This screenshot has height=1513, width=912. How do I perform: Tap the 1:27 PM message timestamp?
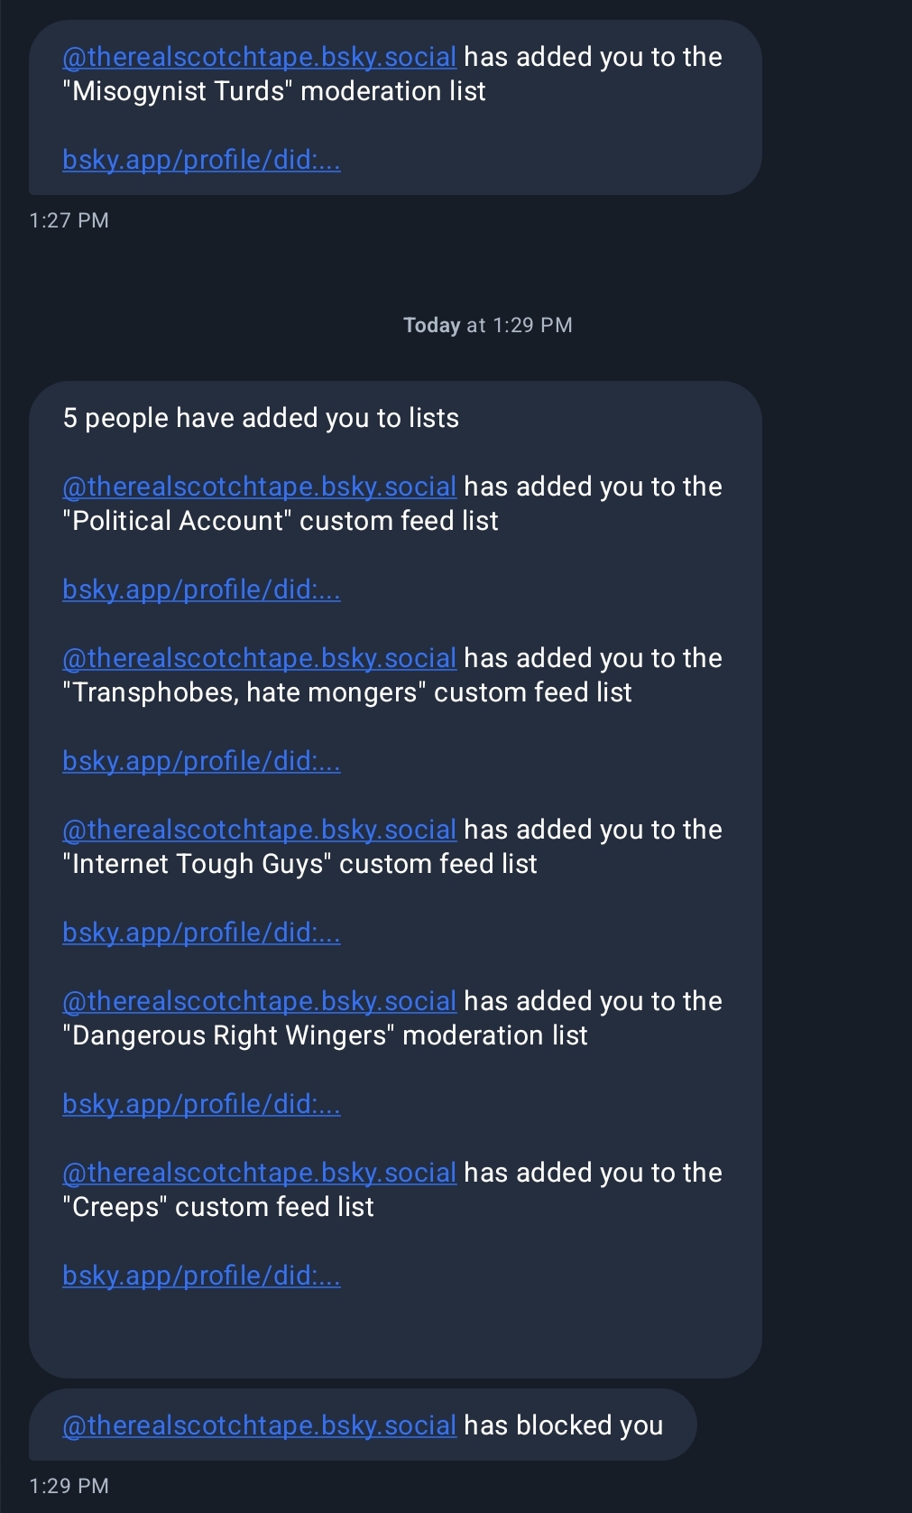pos(69,220)
